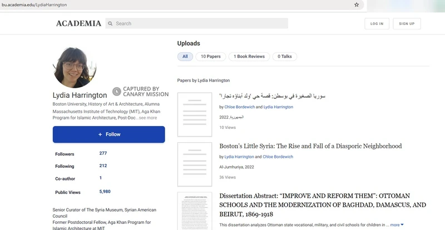Open thumbnail of Boston's Little Syria paper

pyautogui.click(x=195, y=164)
